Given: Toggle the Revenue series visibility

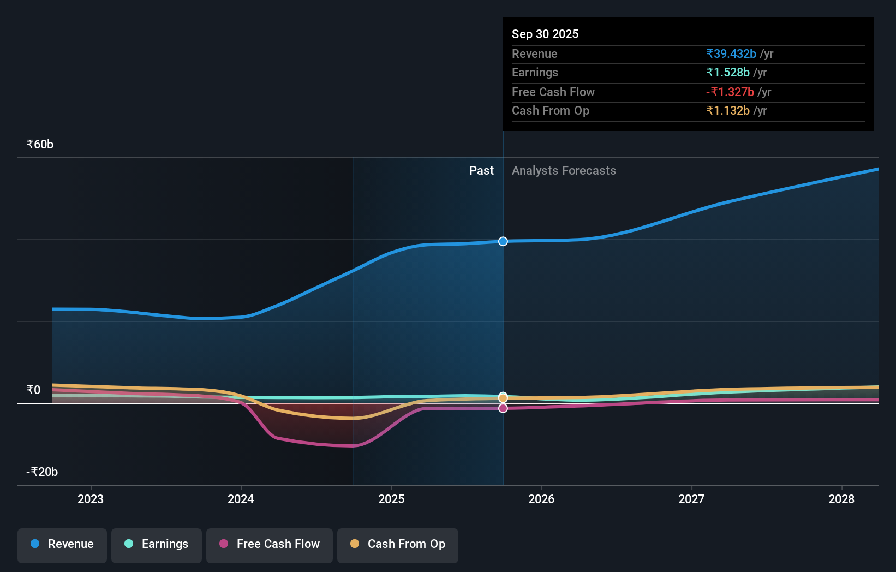Looking at the screenshot, I should pos(62,544).
